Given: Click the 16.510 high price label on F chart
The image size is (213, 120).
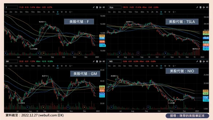Looking at the screenshot, I should 41,22.
